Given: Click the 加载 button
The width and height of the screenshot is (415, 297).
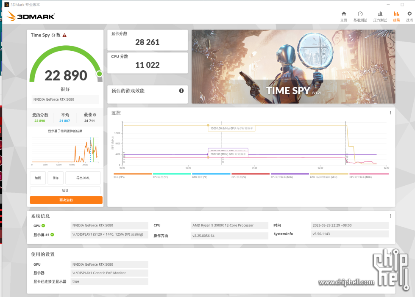Looking at the screenshot, I should pyautogui.click(x=38, y=178).
